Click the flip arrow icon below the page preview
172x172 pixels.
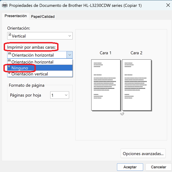coord(122,114)
